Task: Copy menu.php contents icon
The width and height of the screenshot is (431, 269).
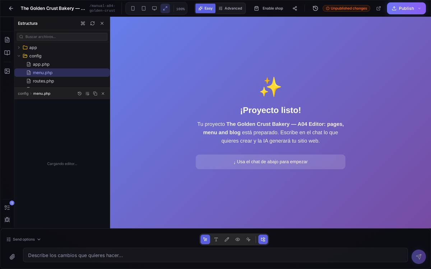Action: coord(95,94)
